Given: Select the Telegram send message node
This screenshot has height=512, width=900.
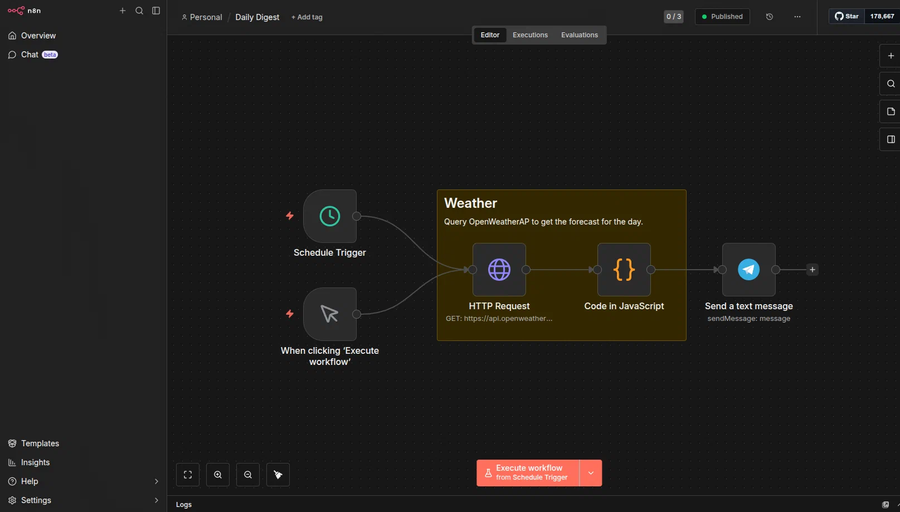Looking at the screenshot, I should click(x=748, y=270).
